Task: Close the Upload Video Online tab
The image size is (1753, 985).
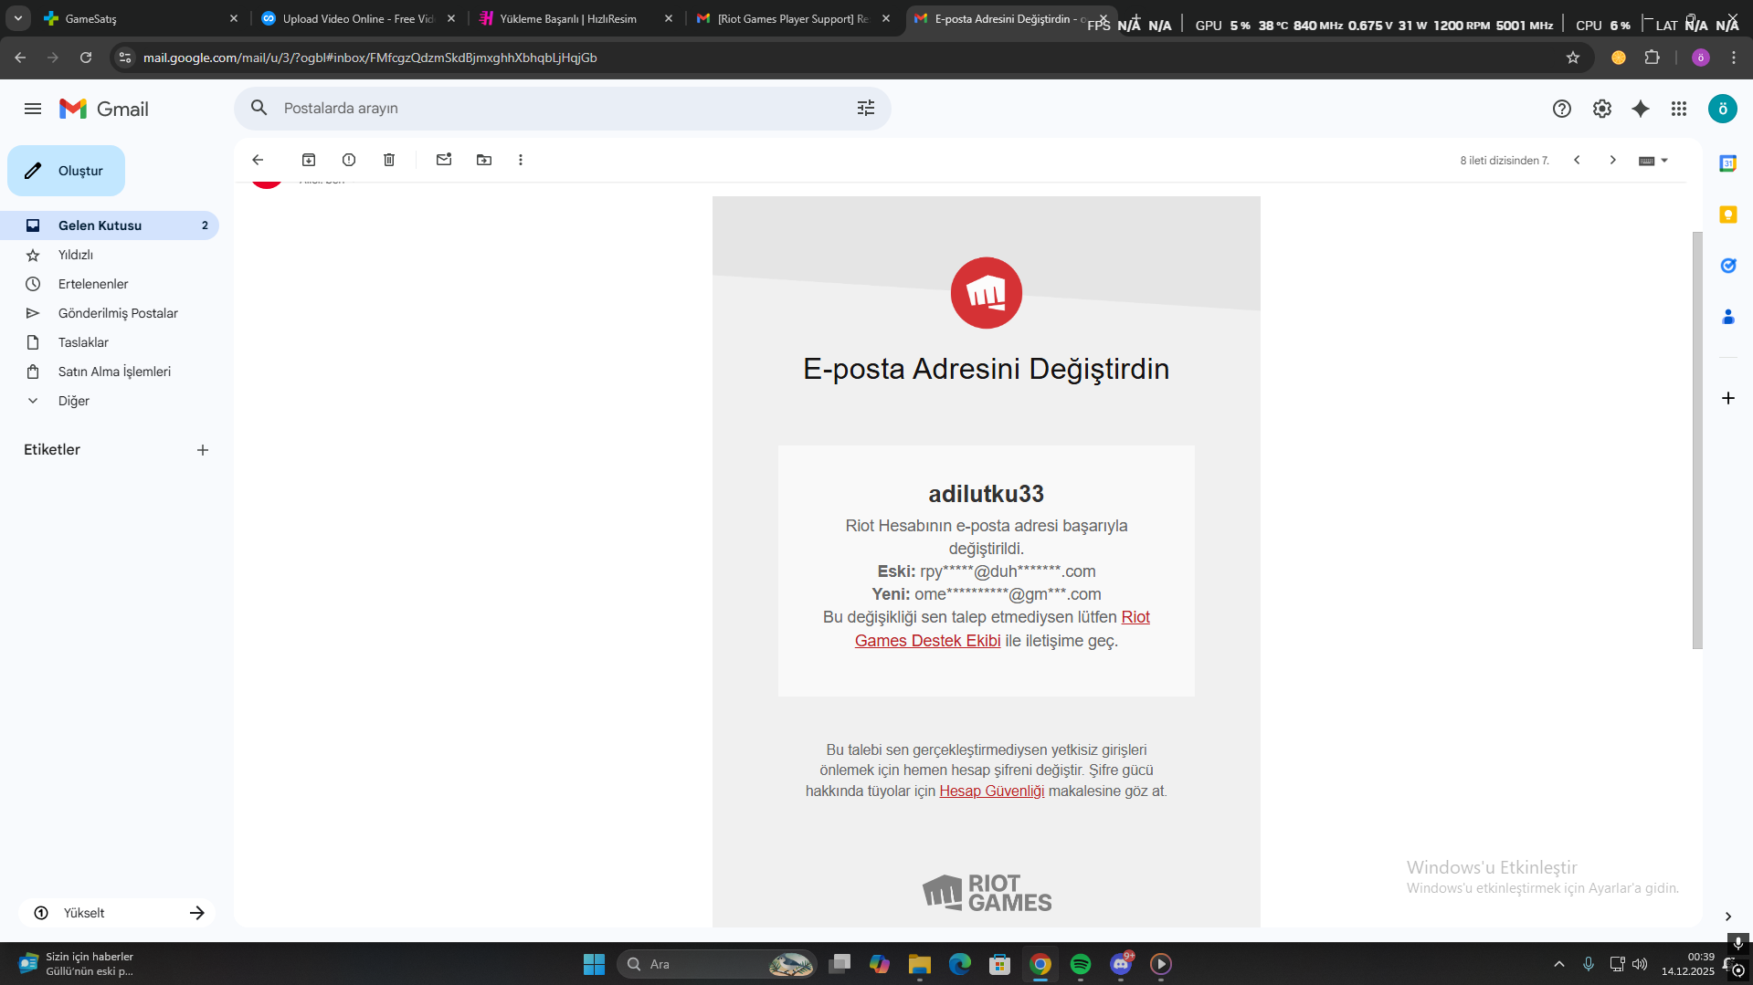Action: tap(451, 18)
